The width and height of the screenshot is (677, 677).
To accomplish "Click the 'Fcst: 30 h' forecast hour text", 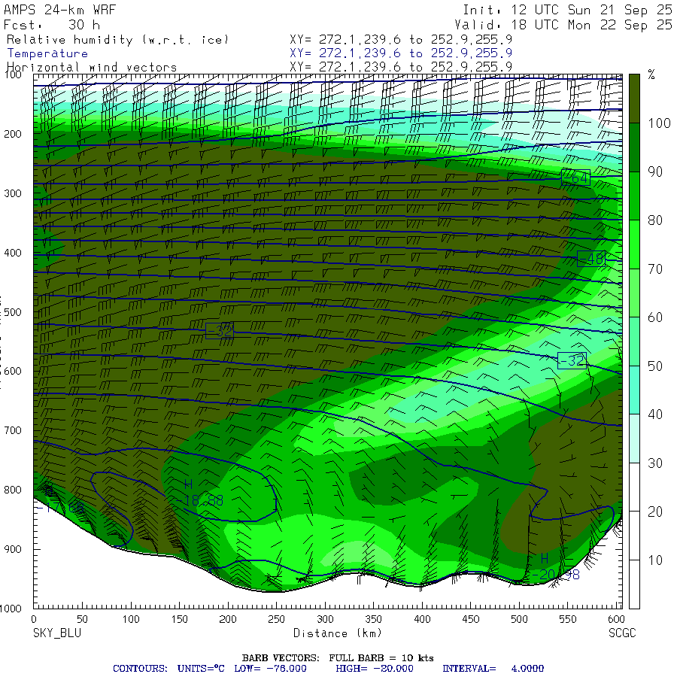I will 52,25.
